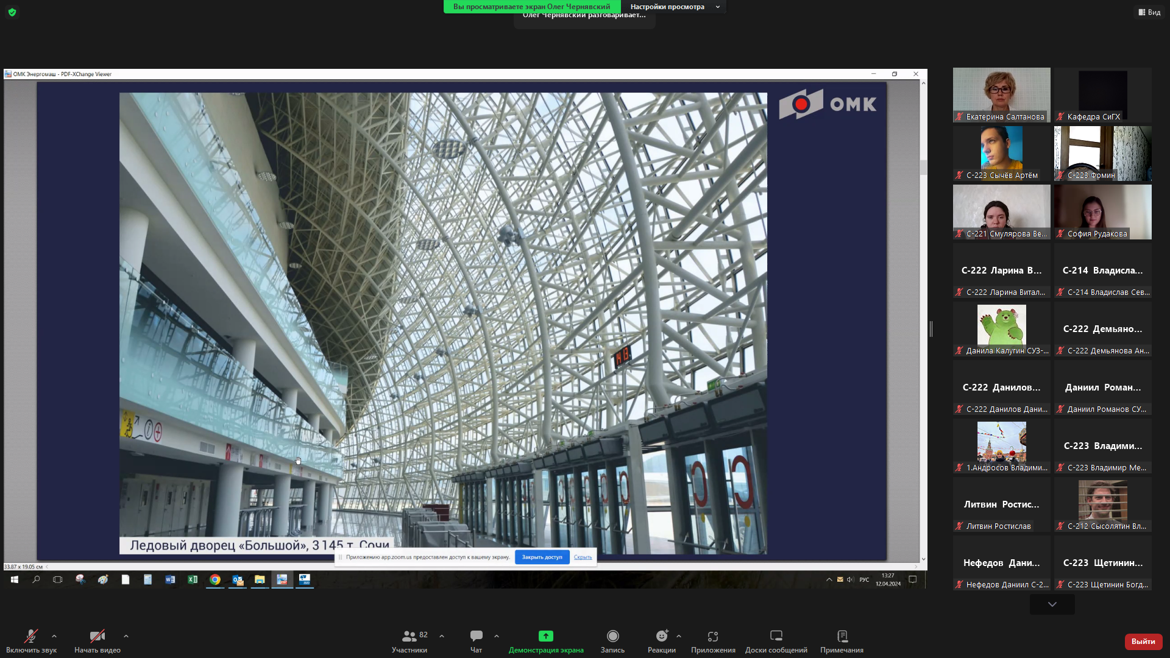Select Екатерина Салтанова video tile

pos(1002,95)
